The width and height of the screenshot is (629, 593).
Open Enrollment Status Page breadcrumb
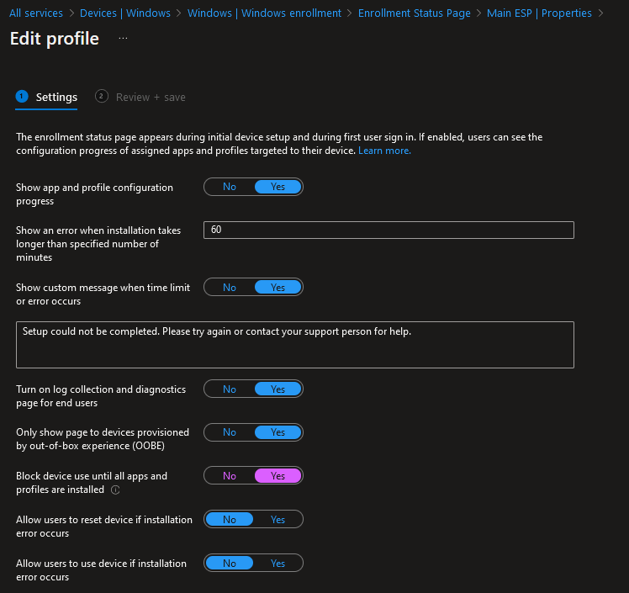coord(414,13)
